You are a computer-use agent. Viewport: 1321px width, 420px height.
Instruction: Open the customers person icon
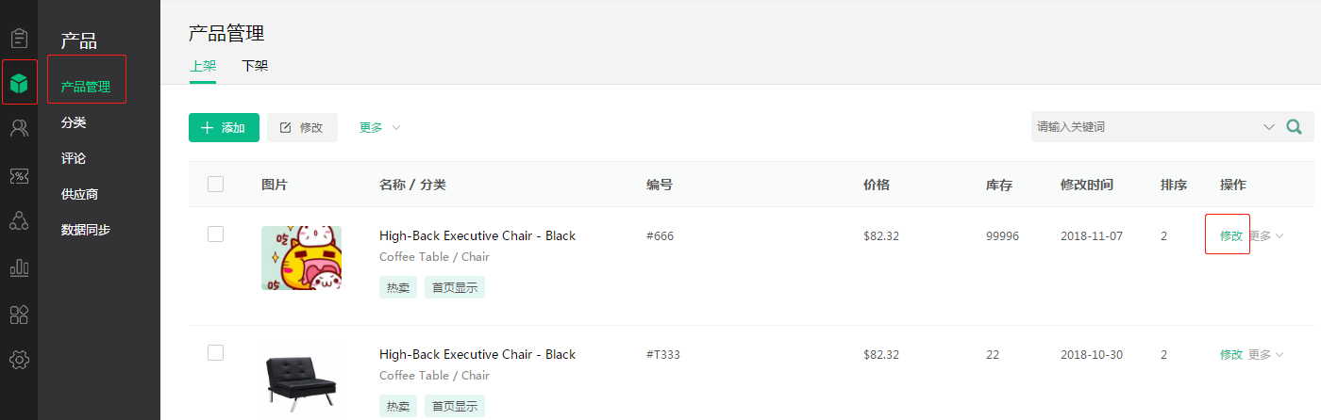pyautogui.click(x=19, y=129)
